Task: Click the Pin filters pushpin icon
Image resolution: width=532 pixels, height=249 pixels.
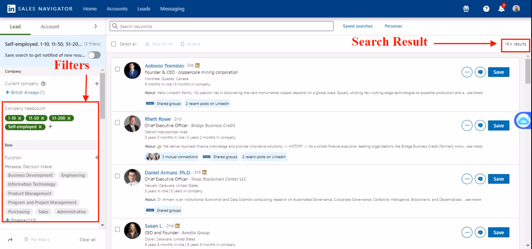Action: click(27, 239)
